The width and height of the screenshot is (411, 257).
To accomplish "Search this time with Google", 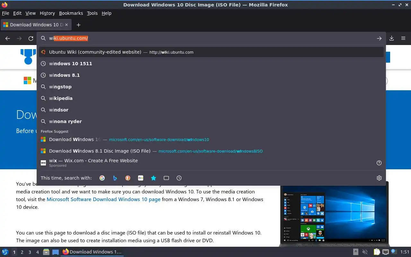I will click(x=102, y=178).
